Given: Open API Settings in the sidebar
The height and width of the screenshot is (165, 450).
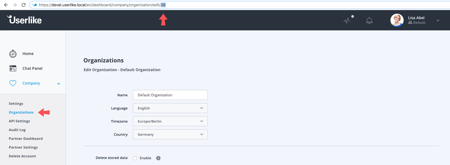Looking at the screenshot, I should click(19, 121).
